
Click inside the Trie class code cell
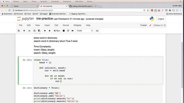[98, 71]
